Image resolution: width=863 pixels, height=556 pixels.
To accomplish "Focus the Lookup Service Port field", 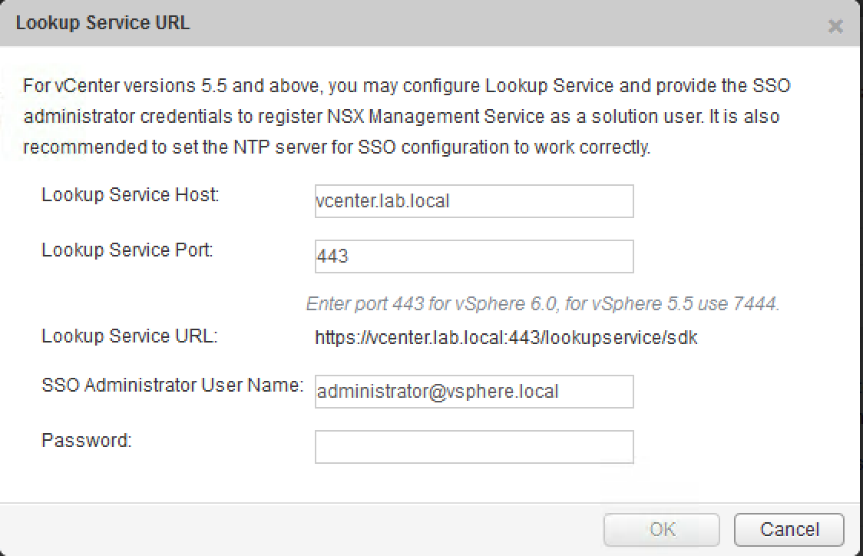I will pos(474,256).
